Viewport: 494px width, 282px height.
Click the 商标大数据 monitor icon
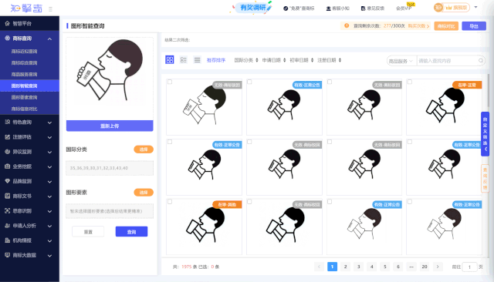(x=7, y=255)
